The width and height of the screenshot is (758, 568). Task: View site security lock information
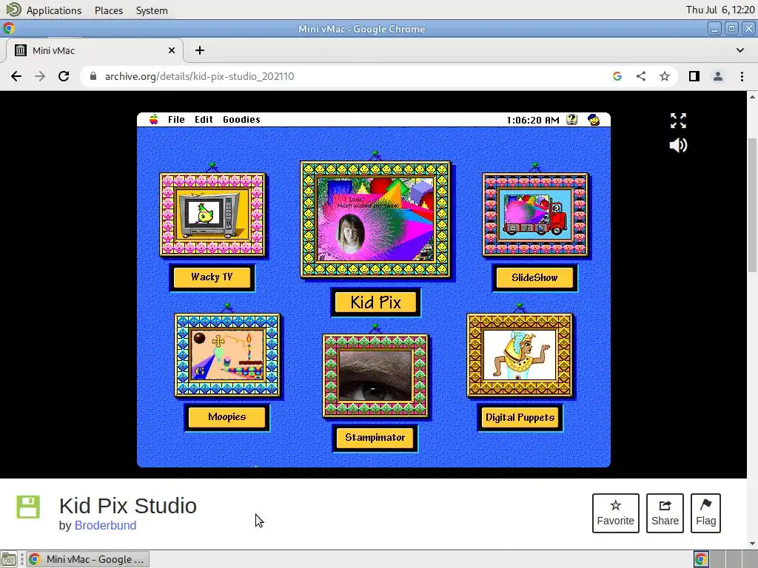click(x=93, y=76)
